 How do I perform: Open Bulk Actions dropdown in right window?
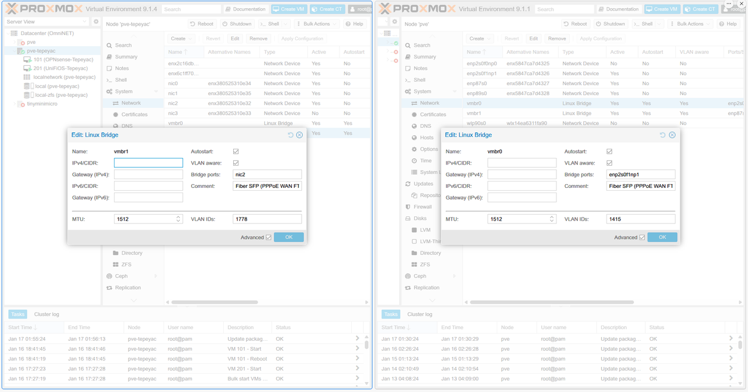[690, 24]
